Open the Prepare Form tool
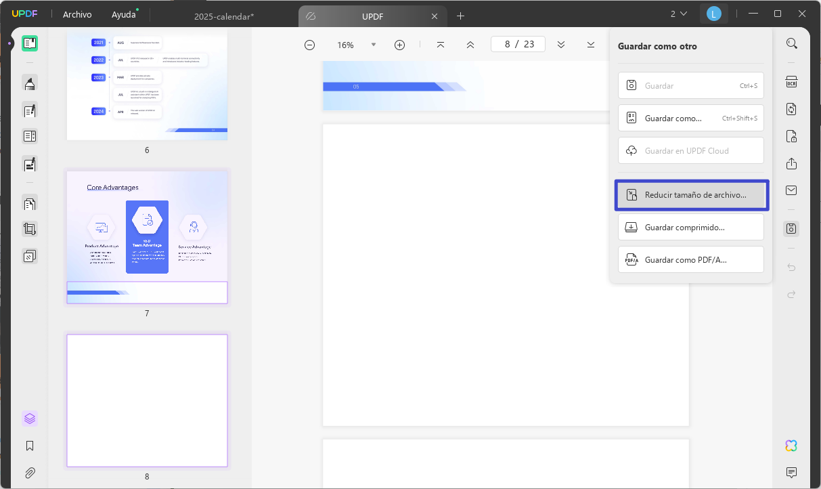This screenshot has height=489, width=821. [x=30, y=136]
